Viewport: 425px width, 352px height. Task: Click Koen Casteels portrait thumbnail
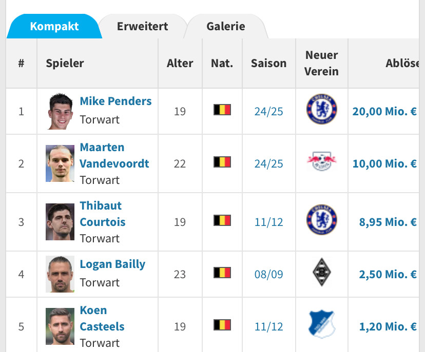(60, 326)
